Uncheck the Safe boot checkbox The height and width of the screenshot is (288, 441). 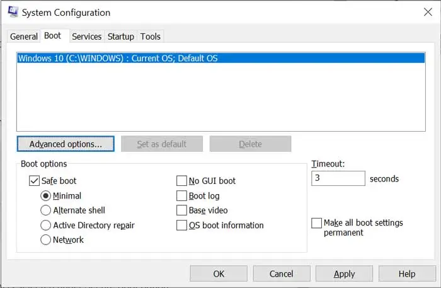(35, 181)
